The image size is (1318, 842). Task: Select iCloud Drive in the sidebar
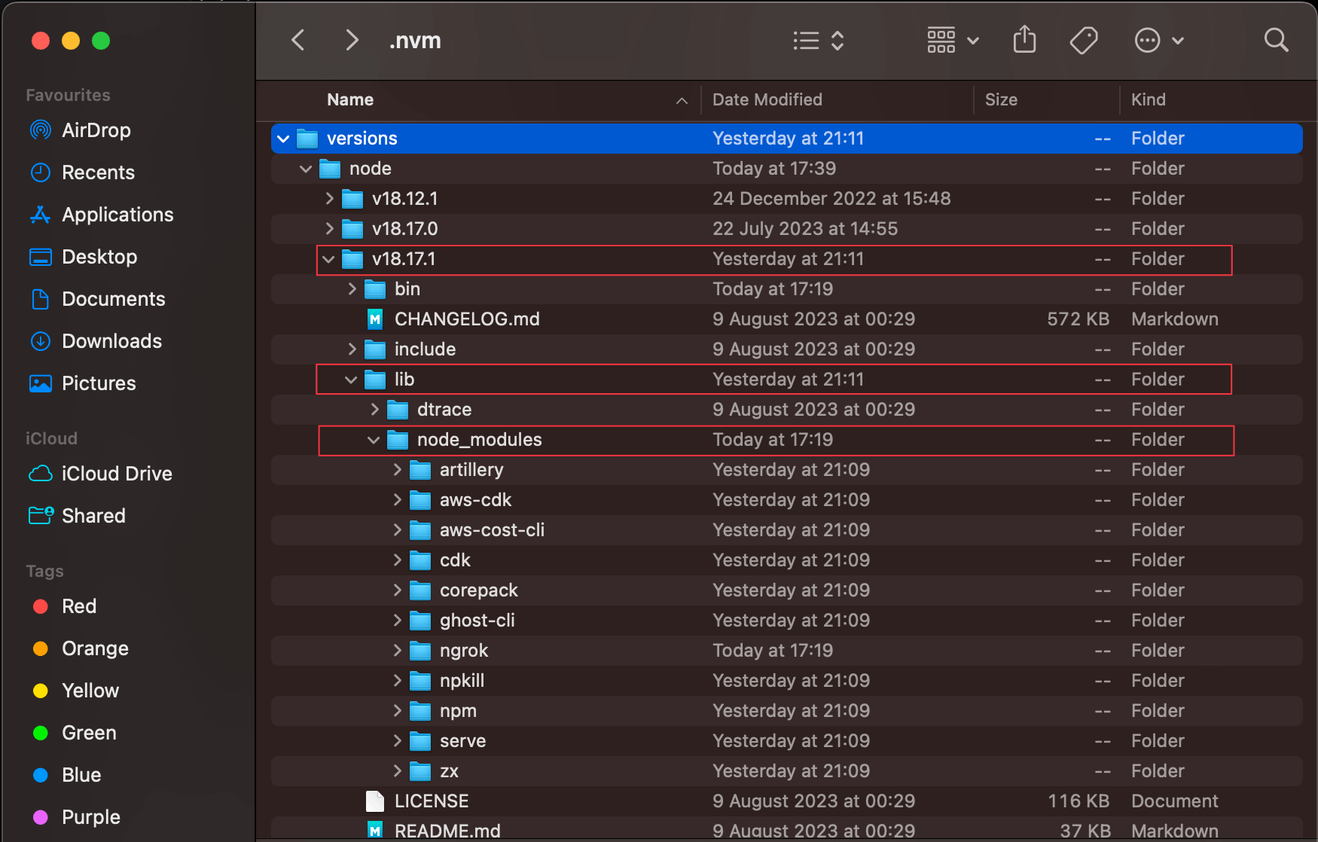[x=117, y=473]
